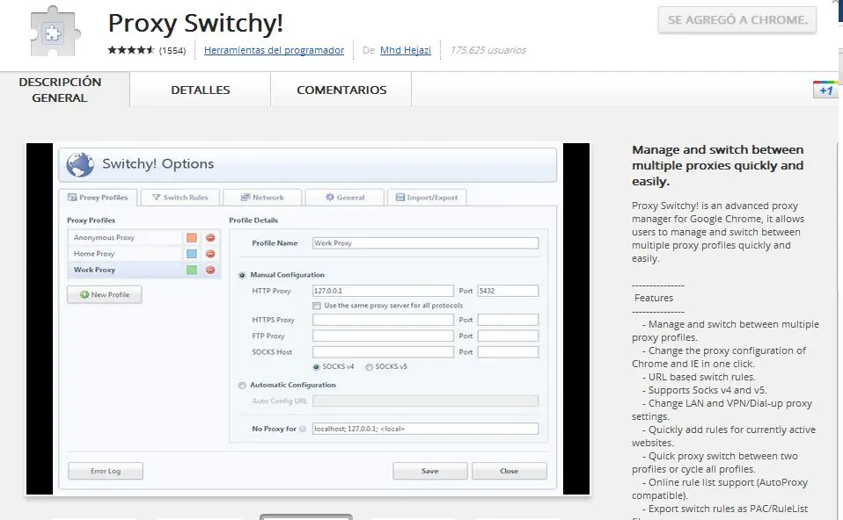Click the green color swatch for Work Proxy
843x520 pixels.
(192, 270)
